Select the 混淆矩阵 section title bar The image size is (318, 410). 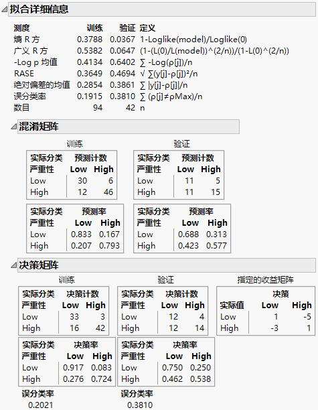[x=129, y=127]
